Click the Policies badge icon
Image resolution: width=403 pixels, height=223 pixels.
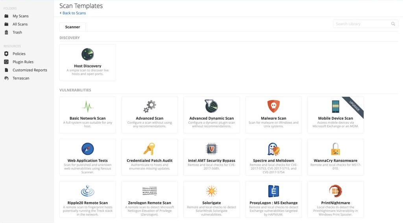[6, 54]
